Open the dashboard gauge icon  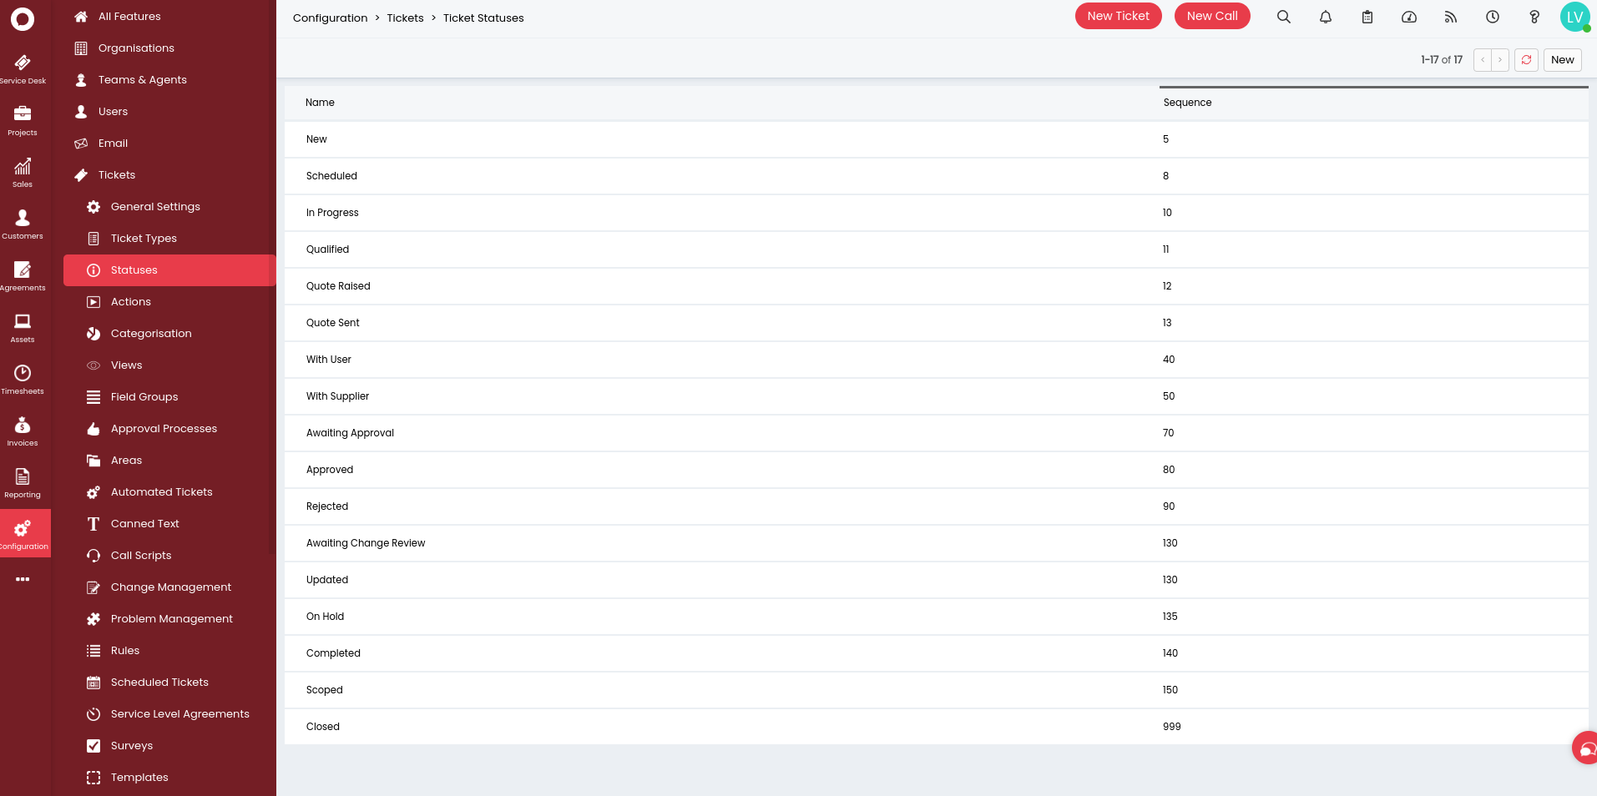click(x=1408, y=17)
